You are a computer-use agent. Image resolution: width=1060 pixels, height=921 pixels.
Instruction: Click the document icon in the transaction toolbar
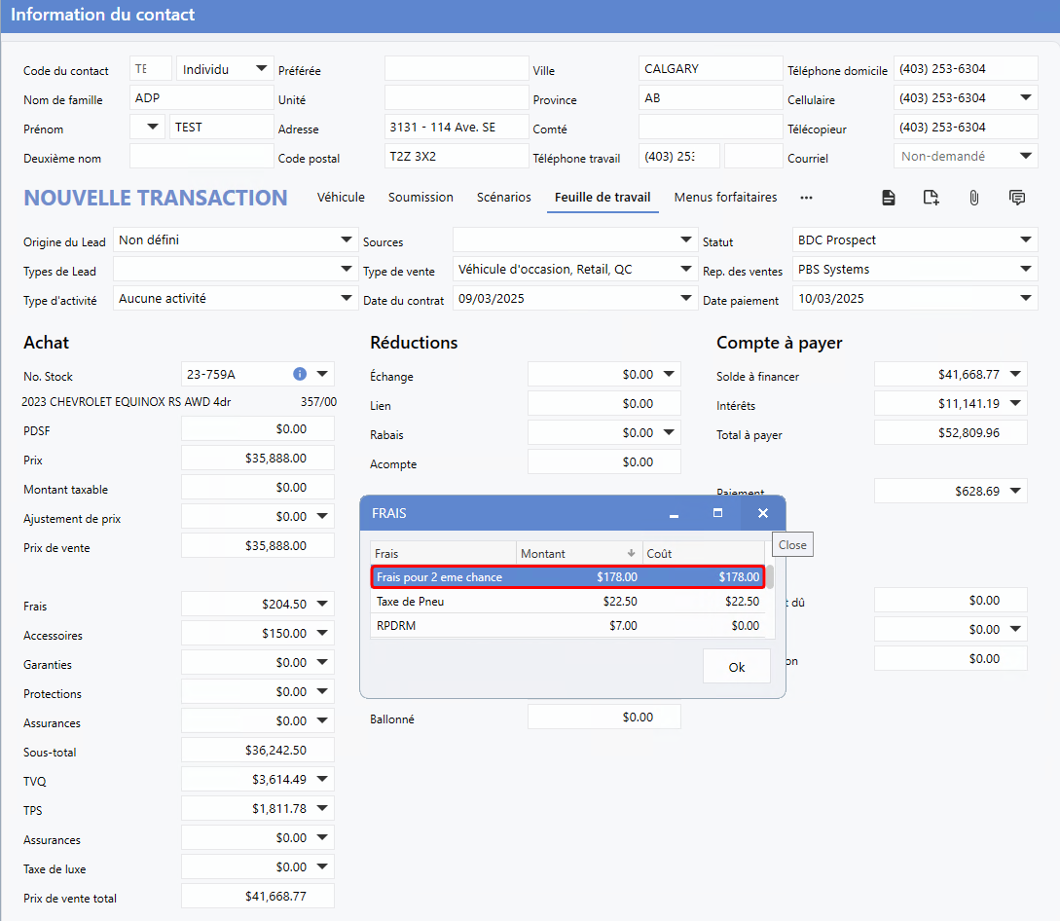pos(888,198)
